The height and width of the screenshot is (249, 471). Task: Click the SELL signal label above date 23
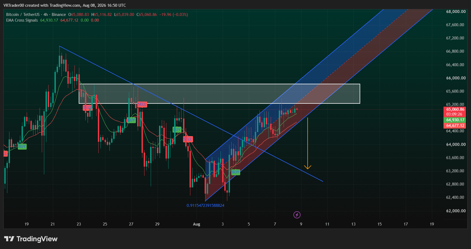tap(88, 107)
